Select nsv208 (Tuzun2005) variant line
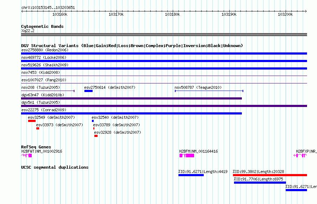Screen dimensions: 317x204 (x=48, y=91)
